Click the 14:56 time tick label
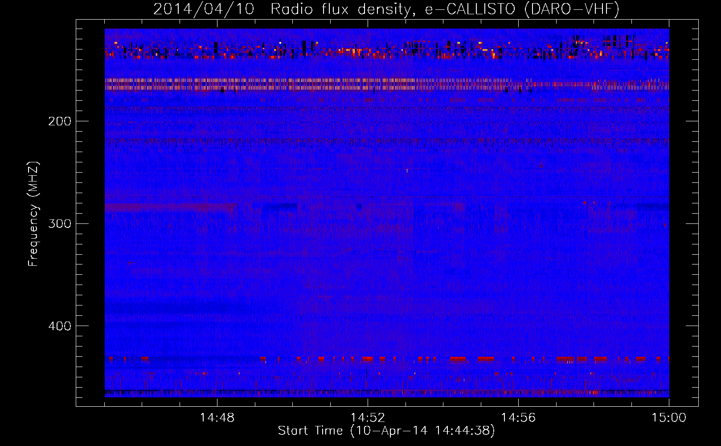Image resolution: width=721 pixels, height=446 pixels. point(518,418)
